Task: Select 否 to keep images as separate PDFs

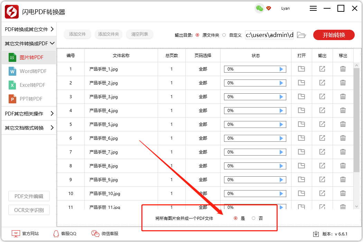Action: [x=254, y=218]
